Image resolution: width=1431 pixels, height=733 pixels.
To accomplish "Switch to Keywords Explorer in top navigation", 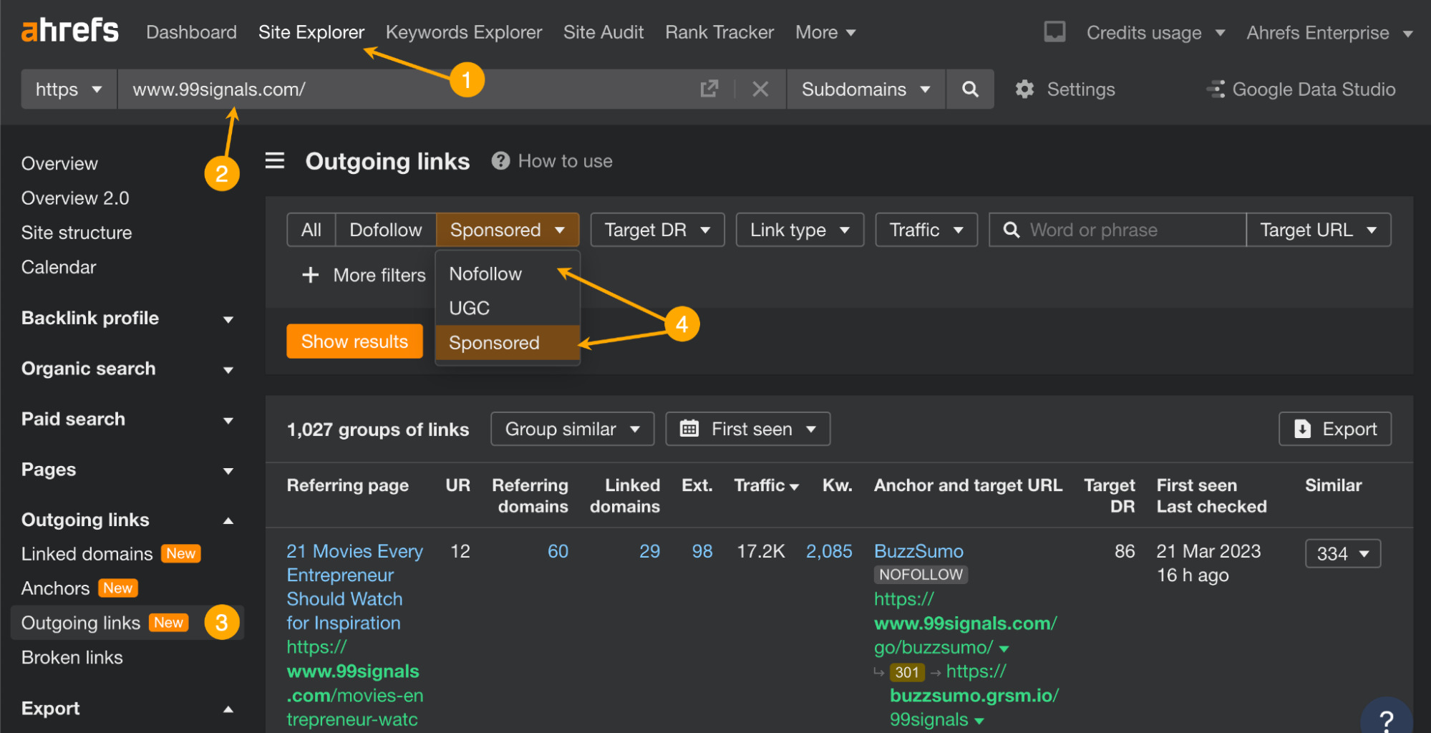I will 464,31.
